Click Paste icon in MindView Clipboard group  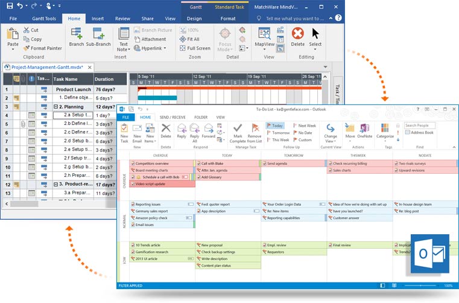(x=13, y=34)
